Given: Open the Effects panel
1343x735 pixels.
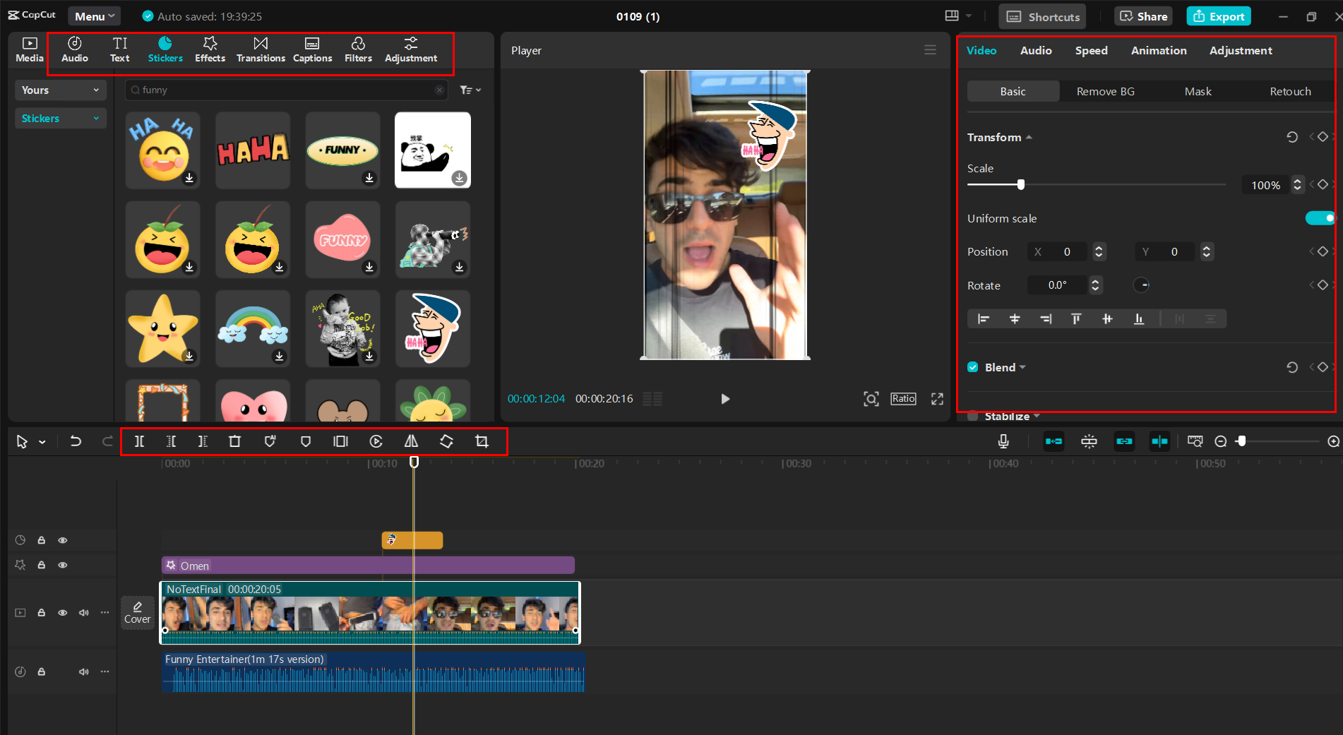Looking at the screenshot, I should [x=210, y=49].
